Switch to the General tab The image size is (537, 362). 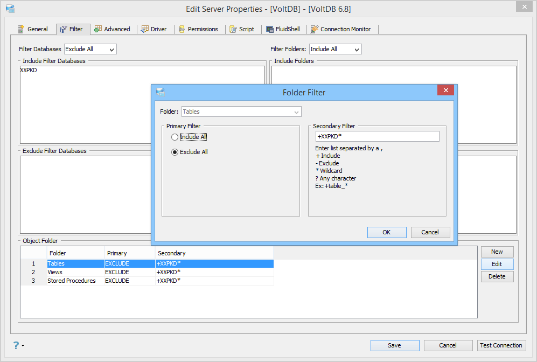click(x=33, y=29)
